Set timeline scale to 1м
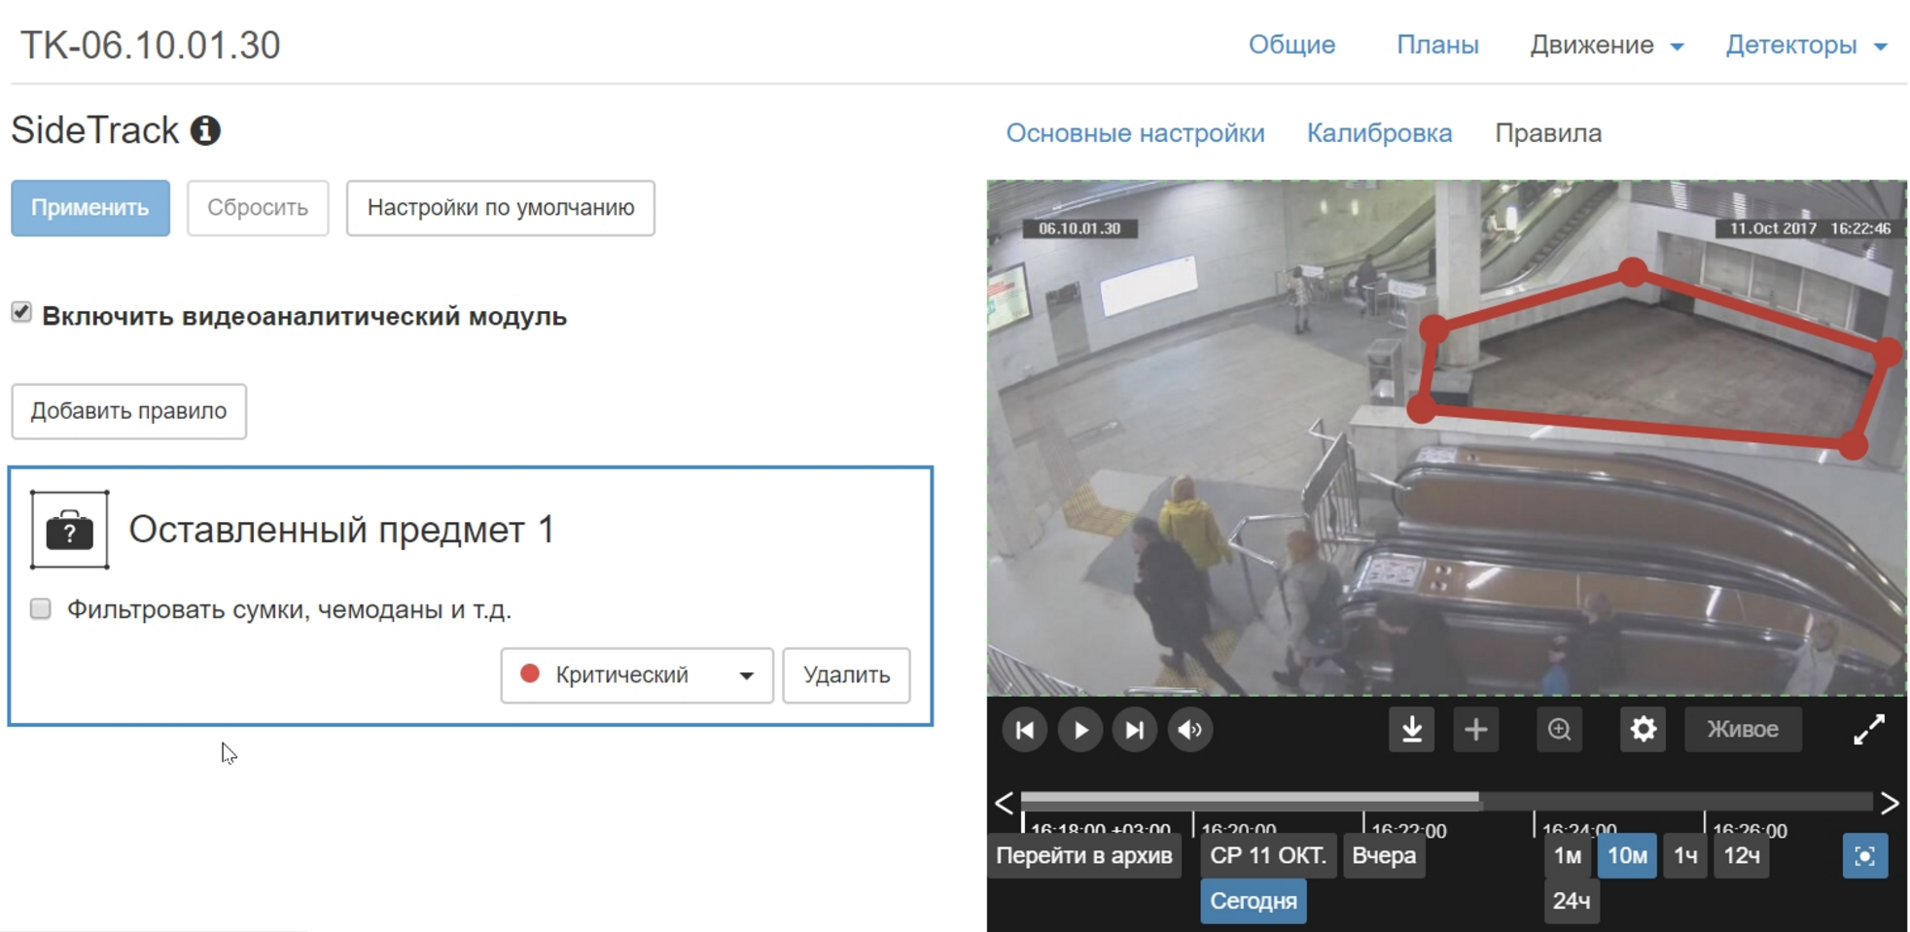 pos(1567,856)
